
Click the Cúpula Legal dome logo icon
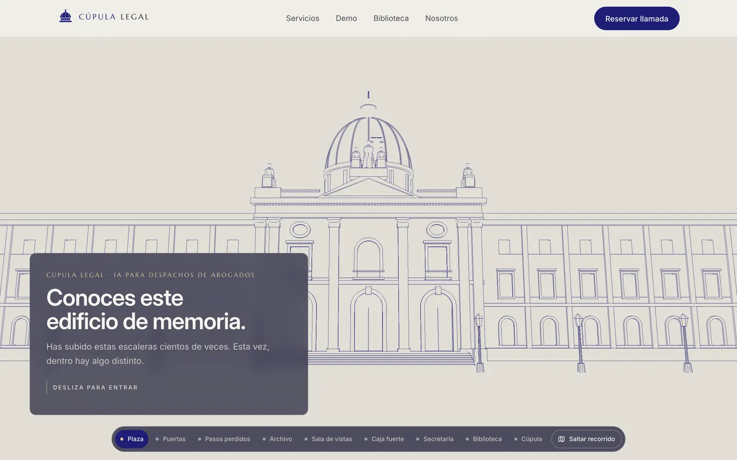[x=66, y=16]
